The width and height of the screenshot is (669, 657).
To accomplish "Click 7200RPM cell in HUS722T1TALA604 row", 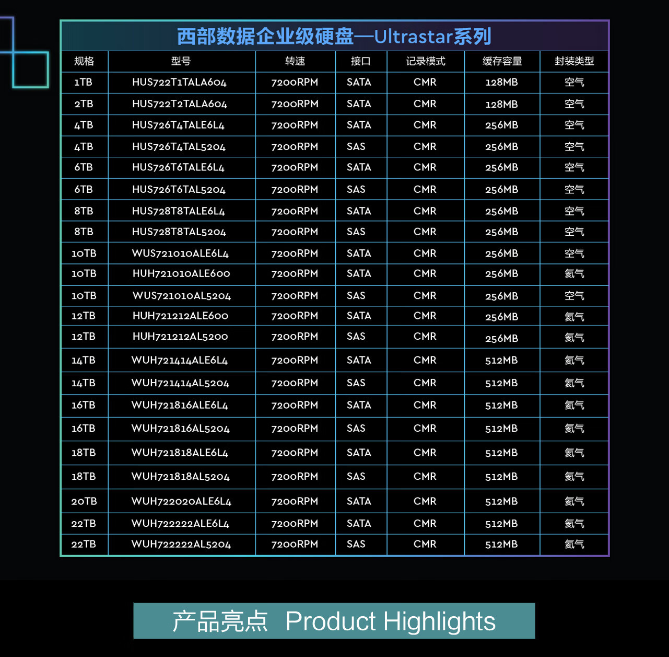I will pyautogui.click(x=295, y=82).
